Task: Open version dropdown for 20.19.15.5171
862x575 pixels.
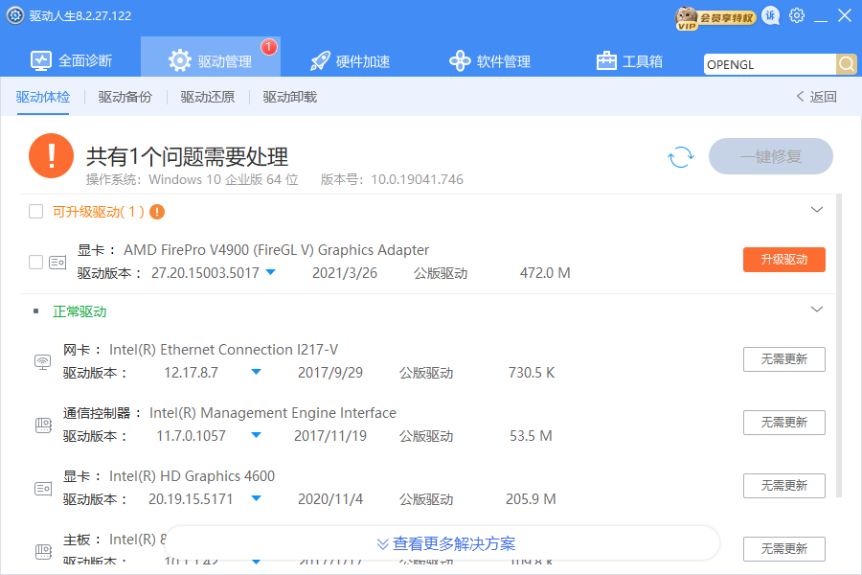Action: point(256,498)
